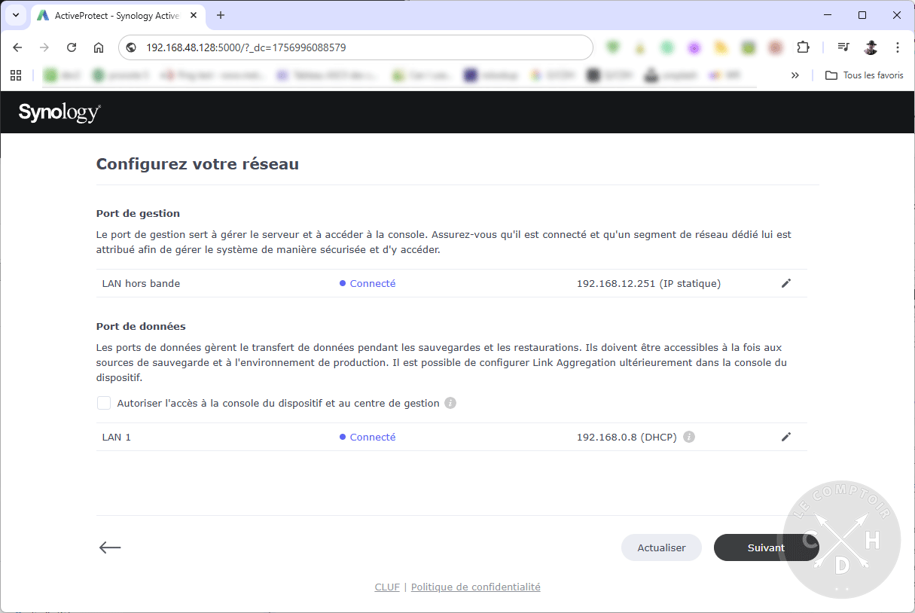Open the Politique de confidentialité link
915x613 pixels.
coord(475,587)
